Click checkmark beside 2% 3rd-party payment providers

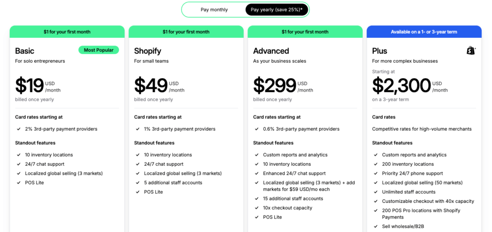pyautogui.click(x=19, y=129)
